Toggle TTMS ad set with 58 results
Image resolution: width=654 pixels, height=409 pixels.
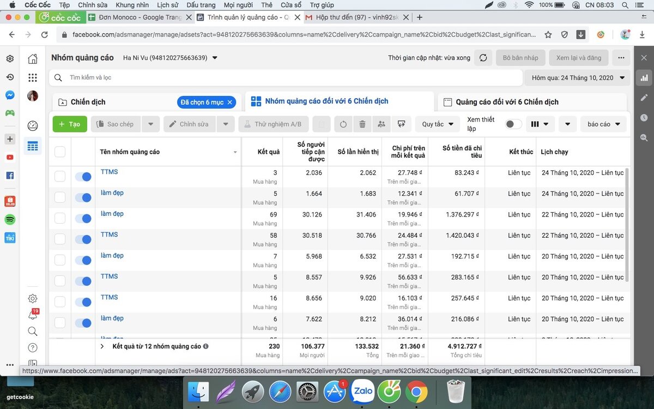point(83,239)
